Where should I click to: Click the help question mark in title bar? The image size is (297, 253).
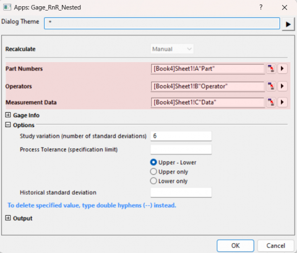[261, 7]
